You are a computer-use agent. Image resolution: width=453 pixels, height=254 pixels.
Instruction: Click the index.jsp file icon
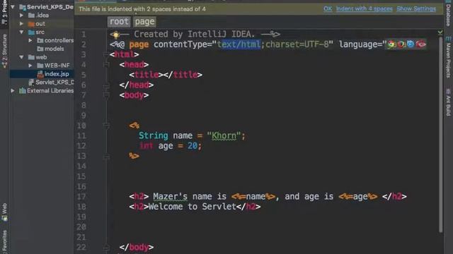tap(40, 74)
